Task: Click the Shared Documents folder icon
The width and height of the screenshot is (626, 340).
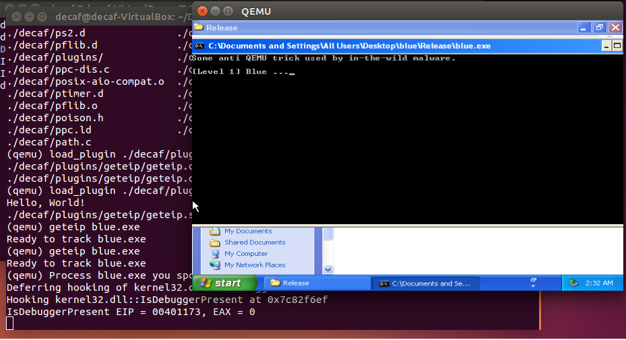Action: (x=215, y=242)
